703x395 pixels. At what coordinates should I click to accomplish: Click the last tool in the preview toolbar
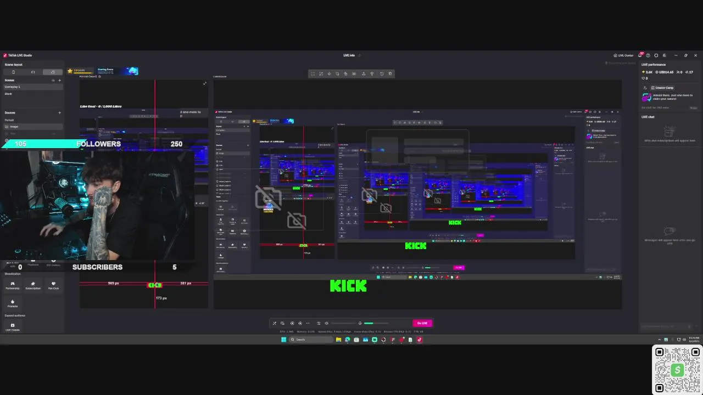pos(390,74)
